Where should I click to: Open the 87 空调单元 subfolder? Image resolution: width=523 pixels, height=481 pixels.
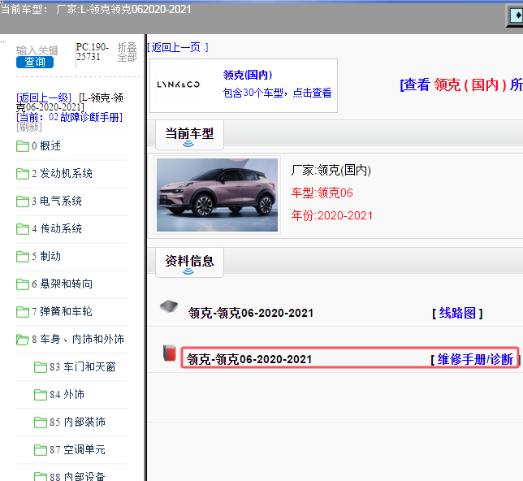point(77,450)
